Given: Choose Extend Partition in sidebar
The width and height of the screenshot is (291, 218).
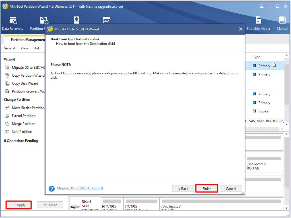Looking at the screenshot, I should (20, 116).
